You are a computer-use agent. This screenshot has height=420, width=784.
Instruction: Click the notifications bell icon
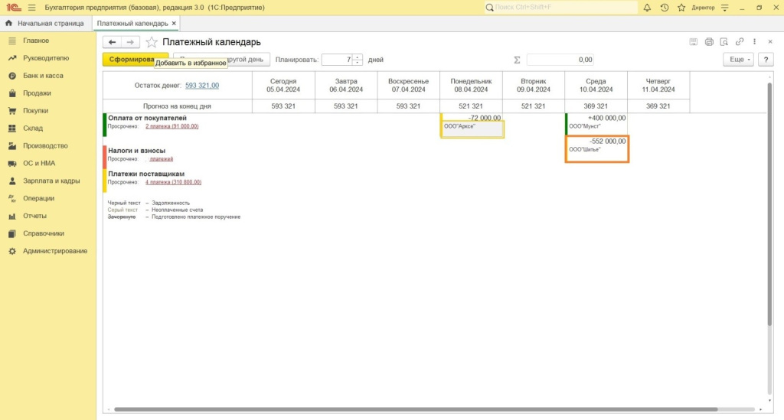[647, 8]
